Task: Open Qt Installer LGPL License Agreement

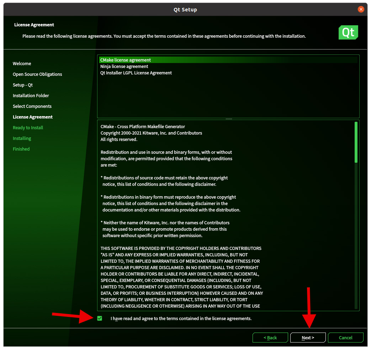Action: [x=136, y=73]
